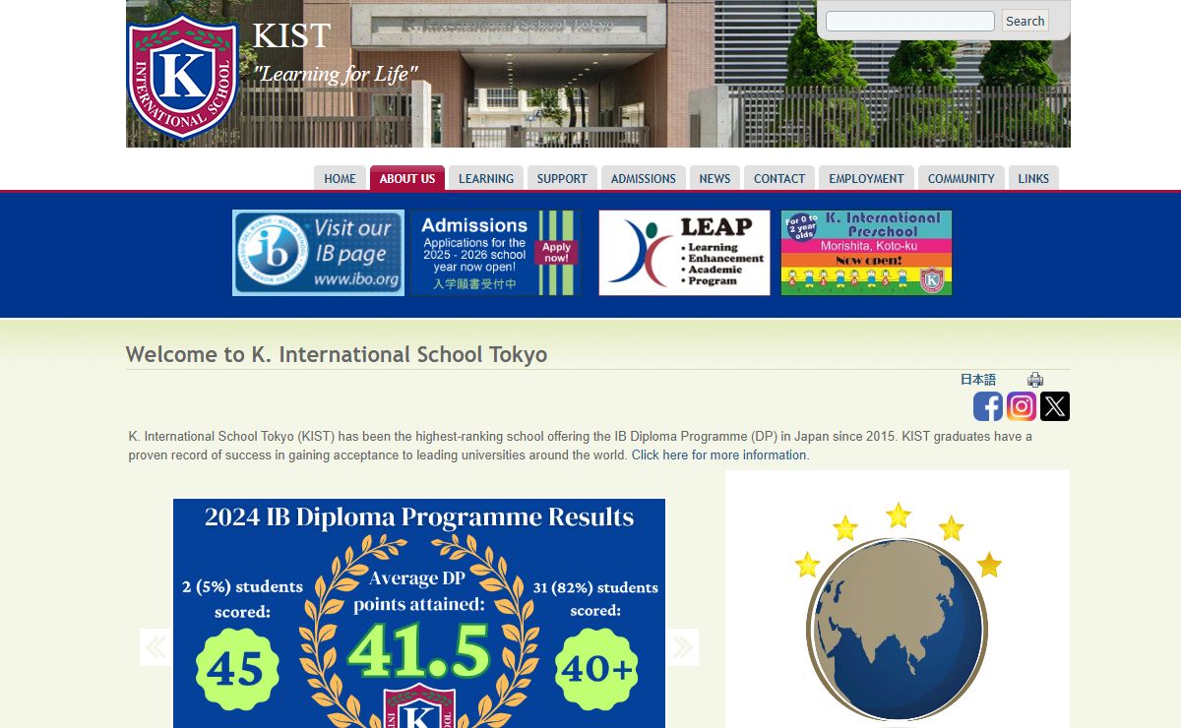Click the KIST site title text
The image size is (1181, 728).
(291, 35)
